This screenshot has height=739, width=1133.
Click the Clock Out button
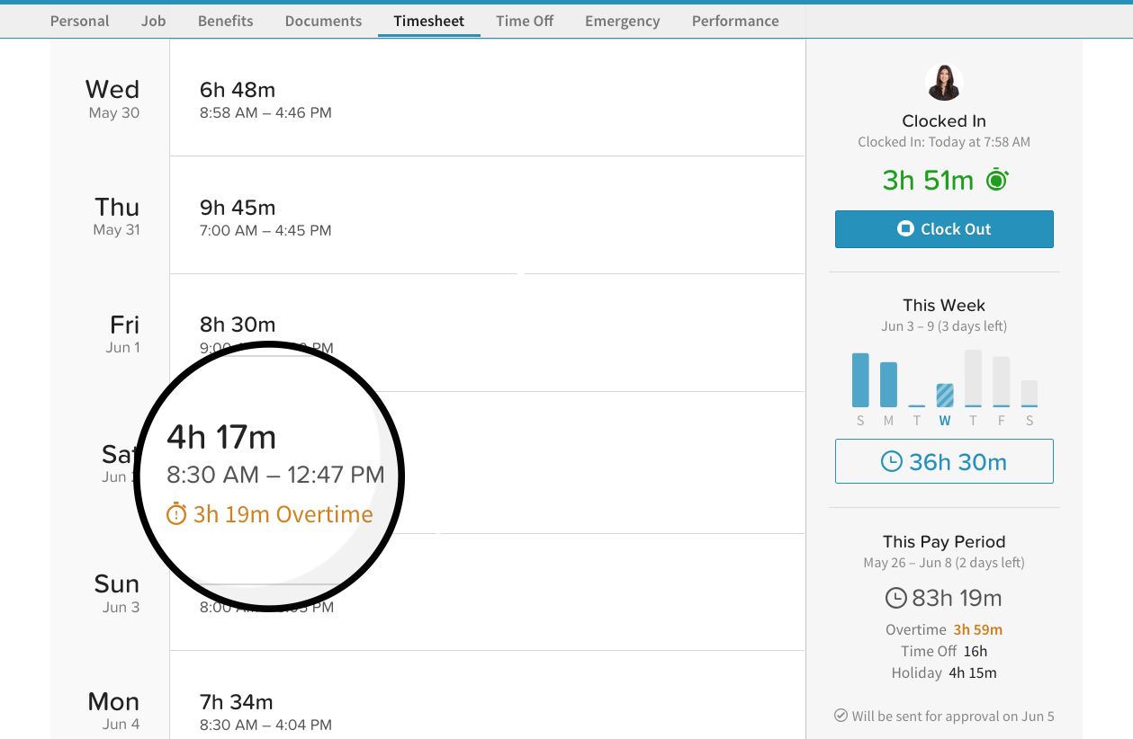pos(944,229)
